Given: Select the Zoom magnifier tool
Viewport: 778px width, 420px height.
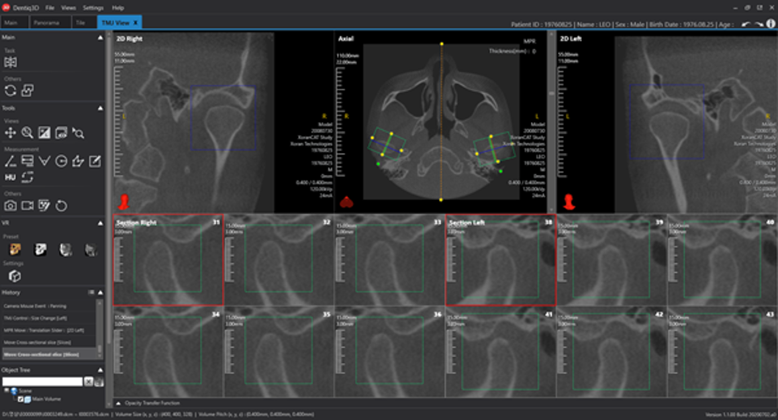Looking at the screenshot, I should pos(27,133).
